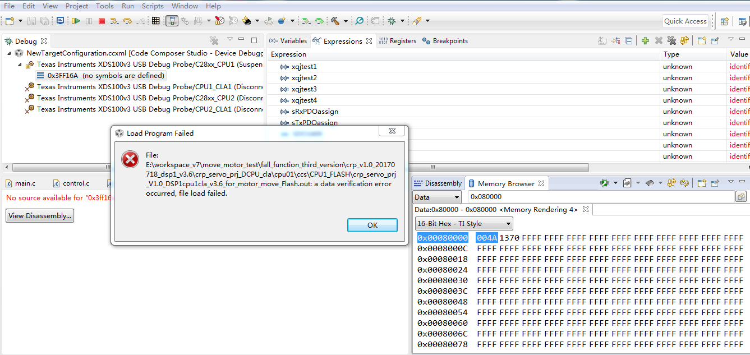This screenshot has height=355, width=750.
Task: Open the Scripts menu
Action: point(152,6)
